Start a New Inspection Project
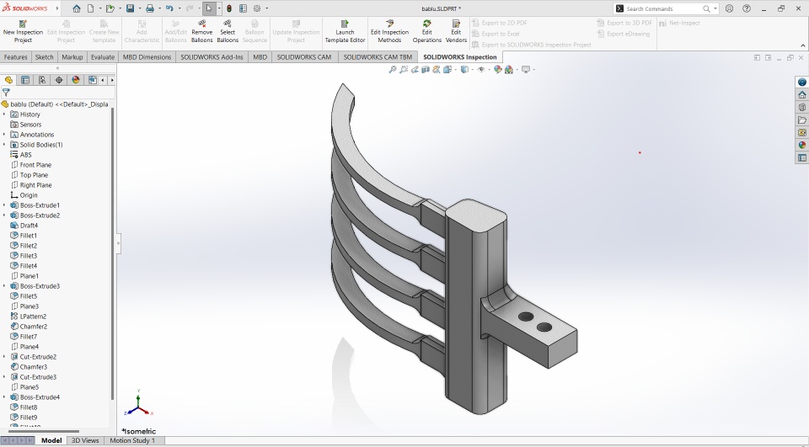Screen dimensions: 809x447 click(x=23, y=31)
